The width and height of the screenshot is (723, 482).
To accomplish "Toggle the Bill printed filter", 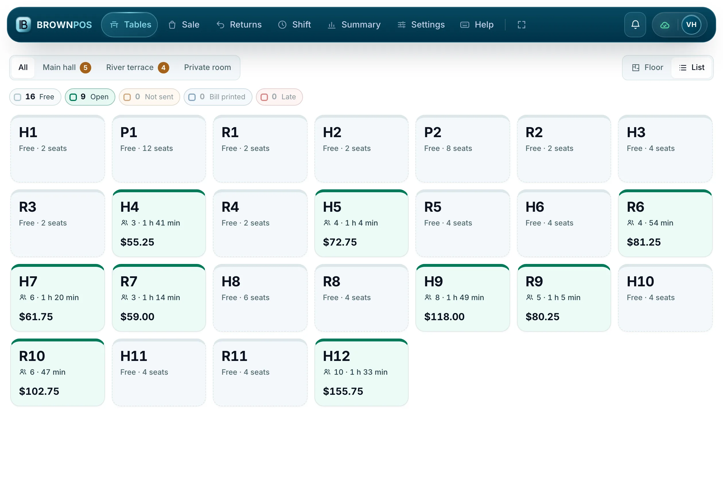I will [218, 97].
